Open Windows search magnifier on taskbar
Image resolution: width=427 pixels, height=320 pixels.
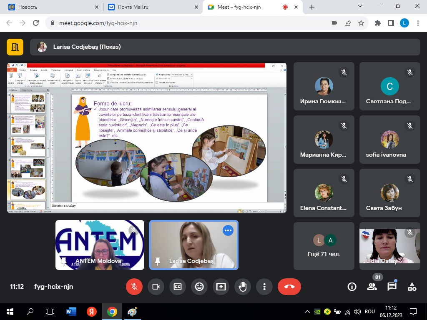pos(30,312)
